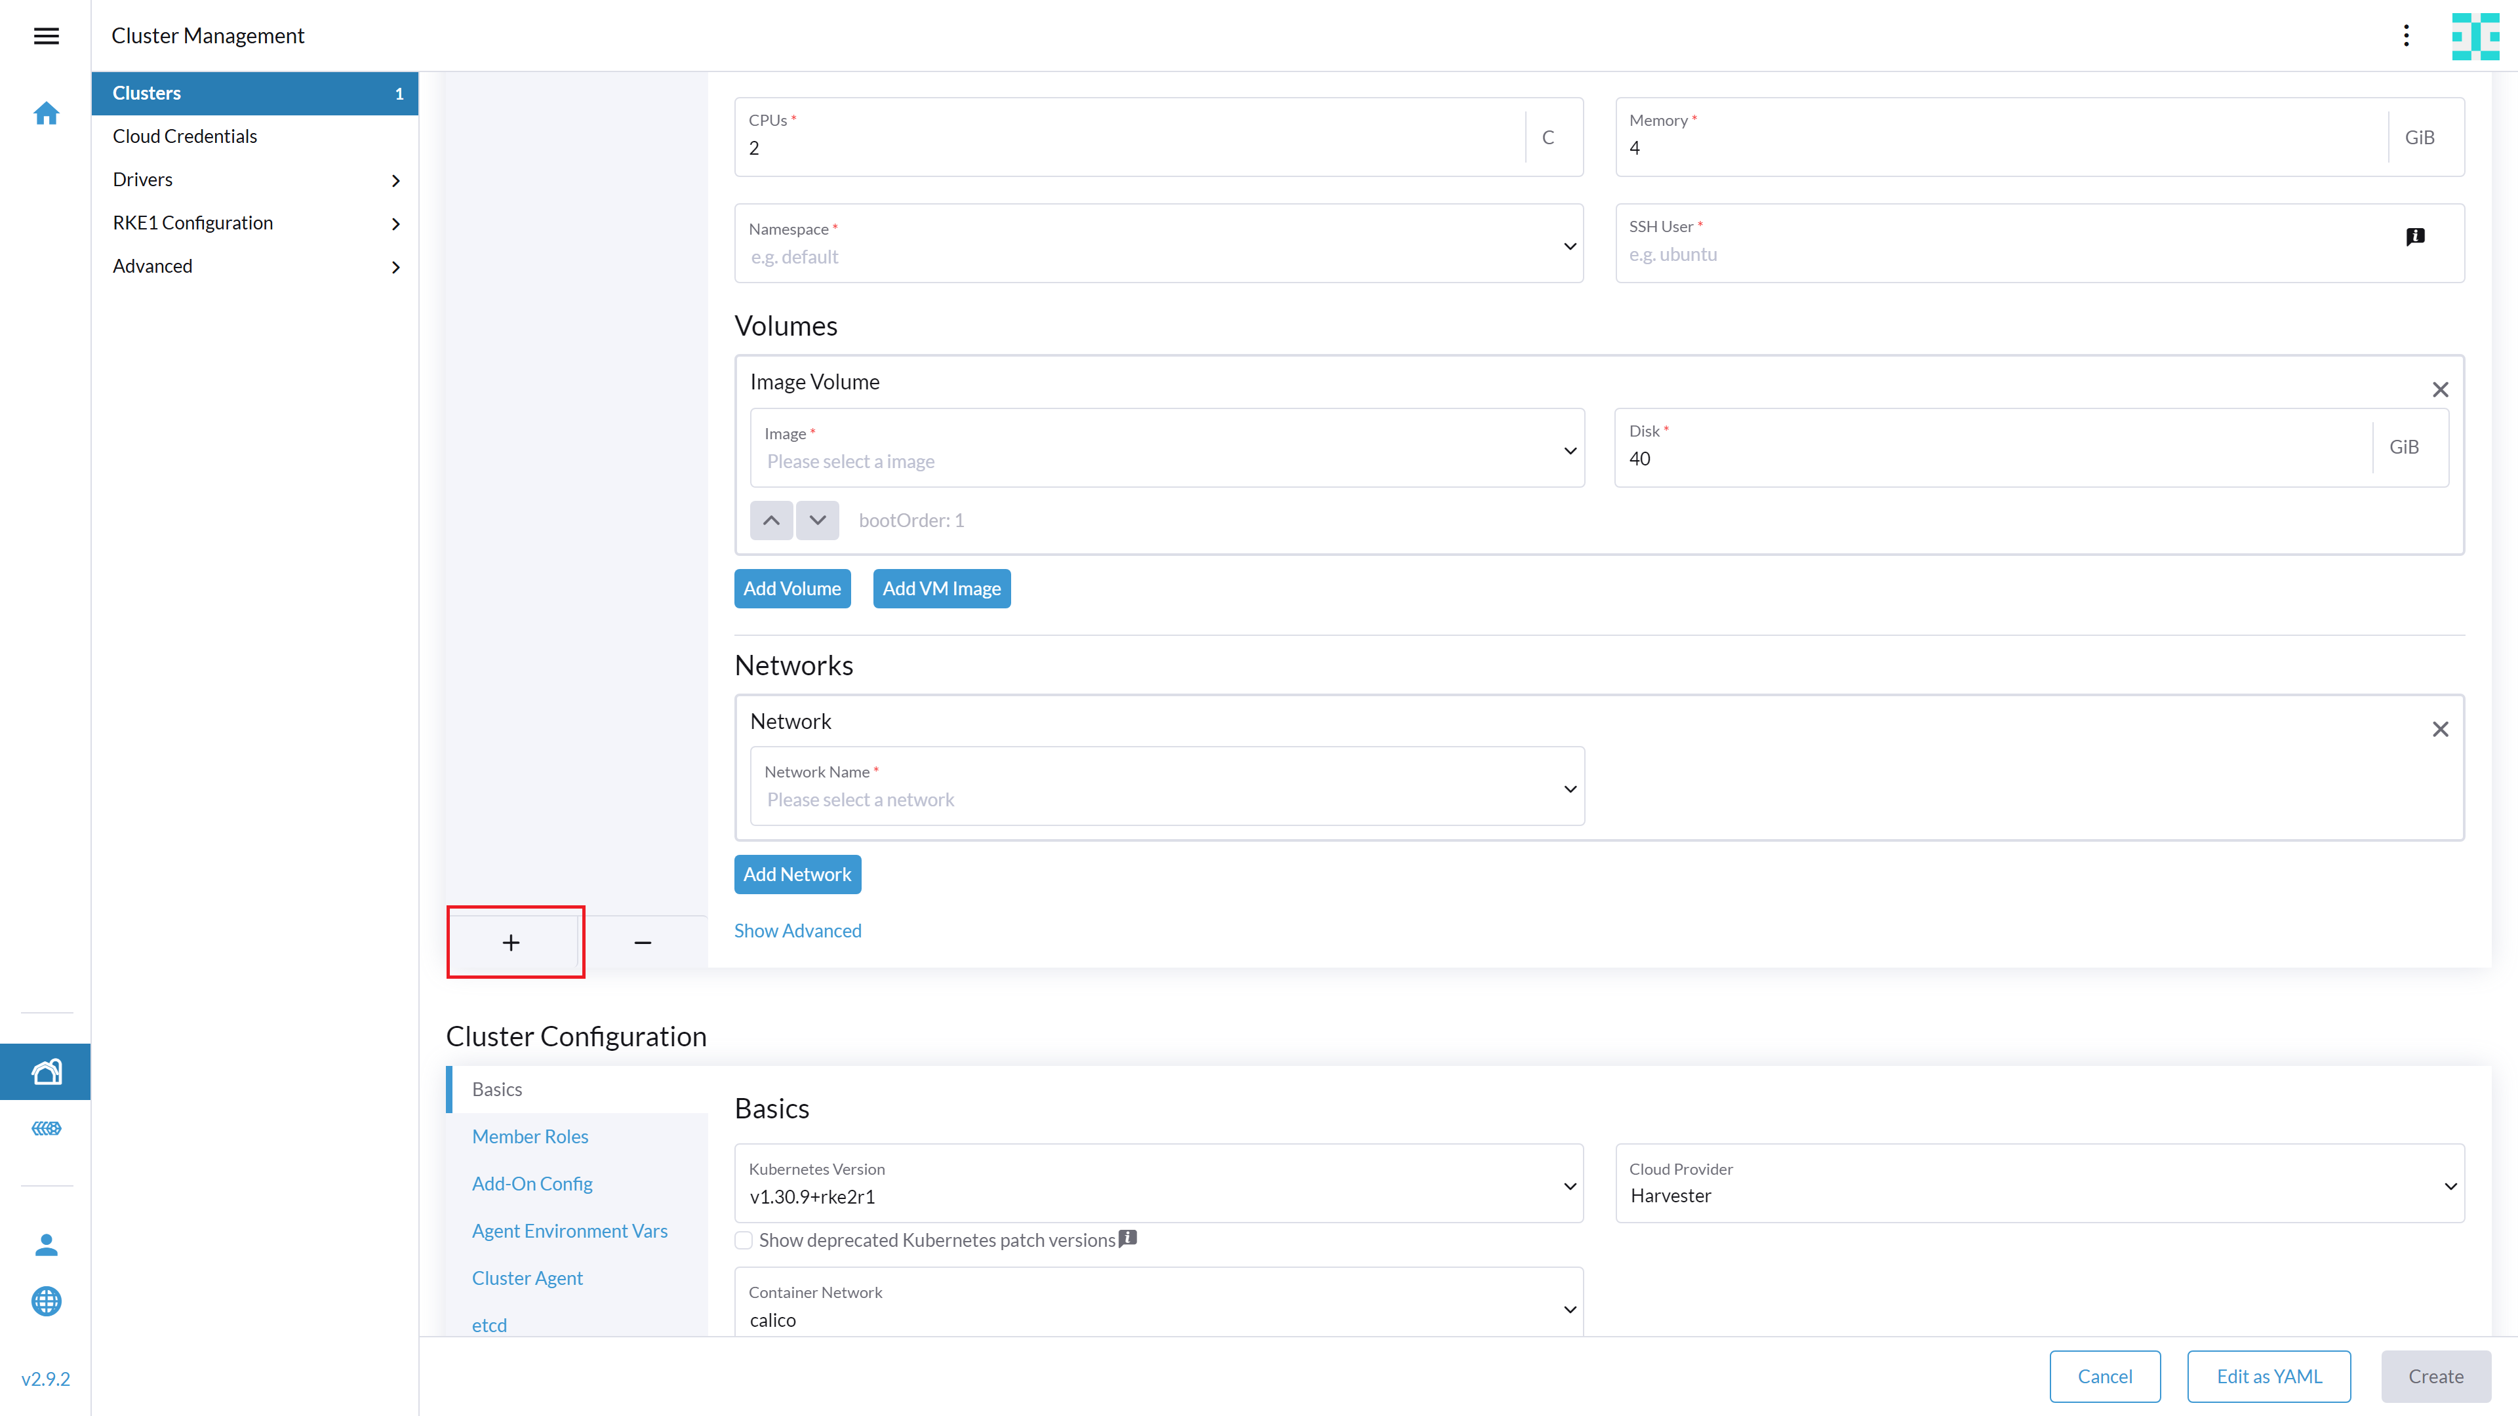Go to the Home icon in sidebar
2518x1416 pixels.
[46, 114]
